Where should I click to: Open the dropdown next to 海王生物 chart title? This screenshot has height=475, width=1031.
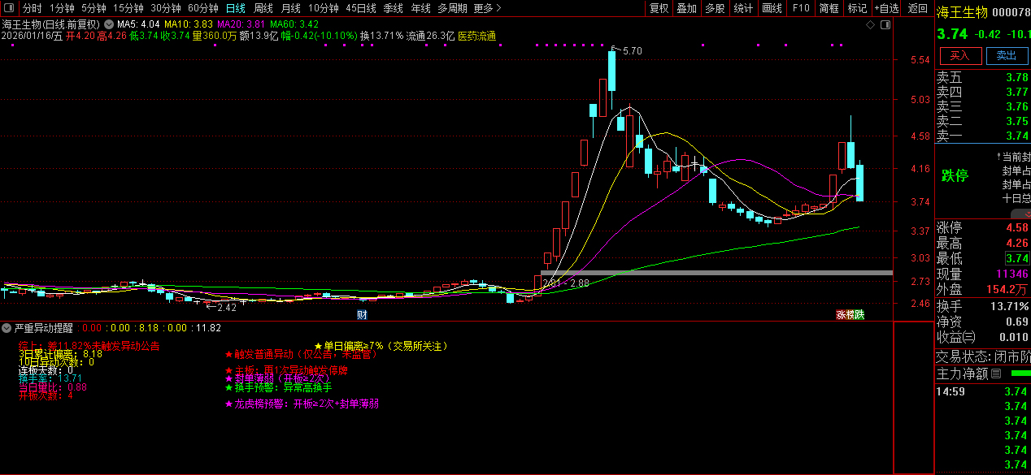tap(108, 25)
